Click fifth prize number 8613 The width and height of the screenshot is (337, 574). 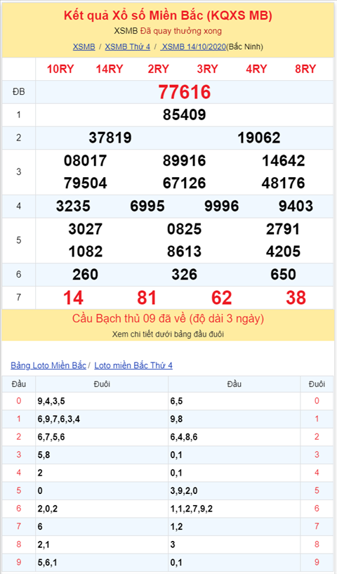point(185,252)
